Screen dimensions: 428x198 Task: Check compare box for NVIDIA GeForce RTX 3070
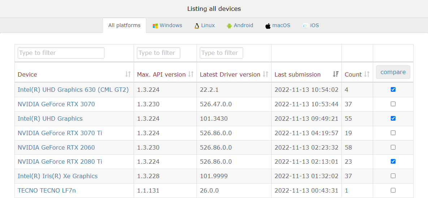393,104
